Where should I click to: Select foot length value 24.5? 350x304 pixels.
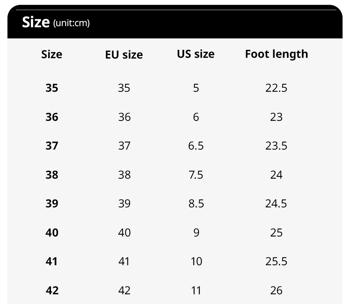[x=276, y=204]
